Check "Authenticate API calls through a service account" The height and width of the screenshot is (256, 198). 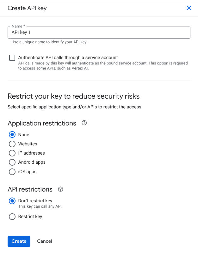(x=12, y=58)
